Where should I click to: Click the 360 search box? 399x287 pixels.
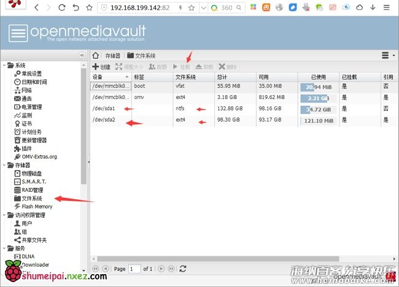tap(227, 8)
